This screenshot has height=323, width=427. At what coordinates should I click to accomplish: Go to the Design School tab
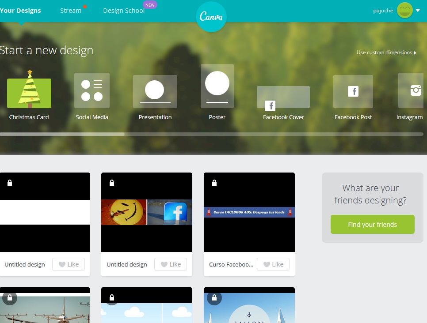(124, 11)
